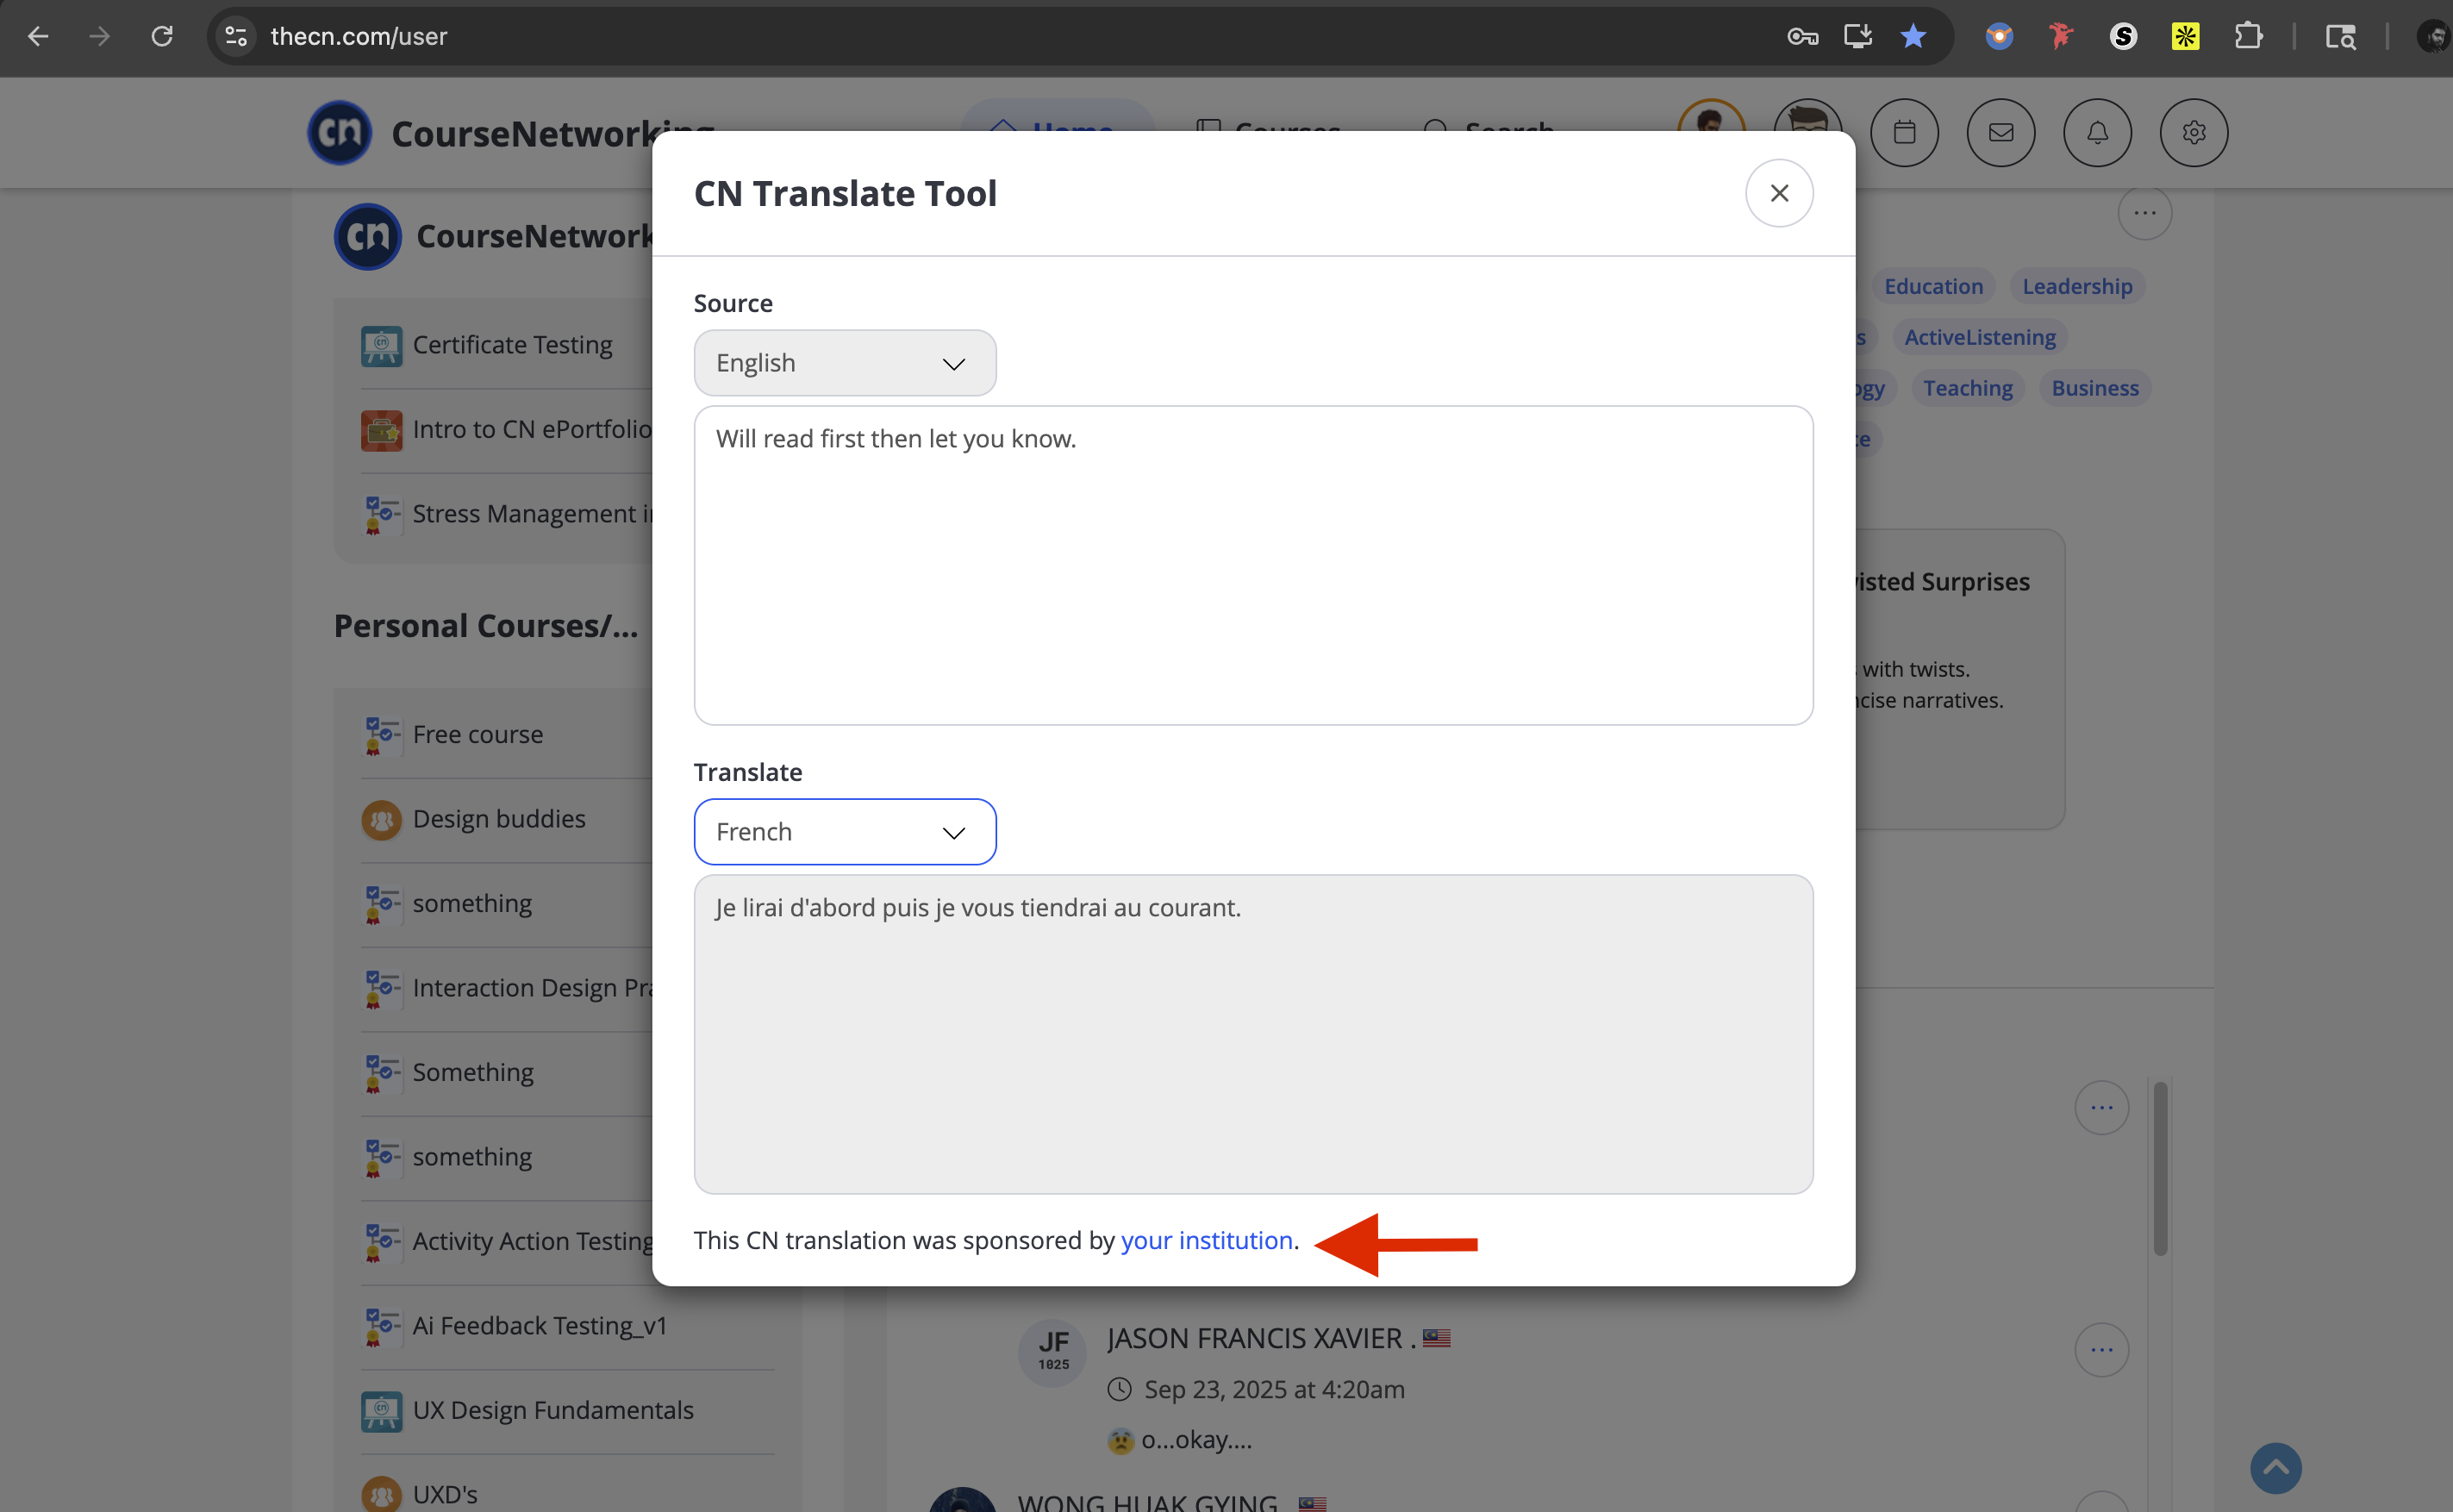Open the blue and orange circle extension
2453x1512 pixels.
pos(1998,37)
